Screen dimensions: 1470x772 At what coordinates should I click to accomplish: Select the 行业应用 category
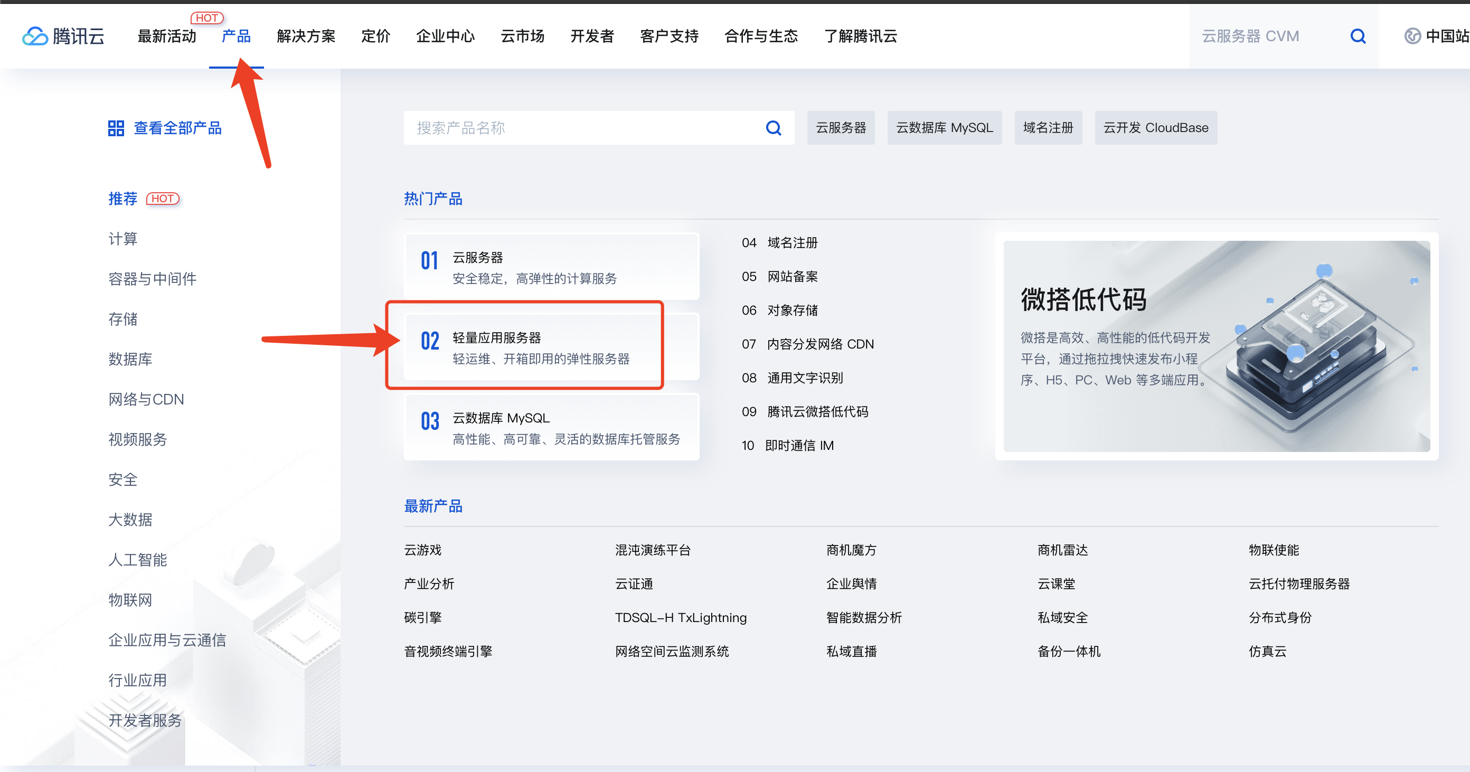click(x=137, y=680)
